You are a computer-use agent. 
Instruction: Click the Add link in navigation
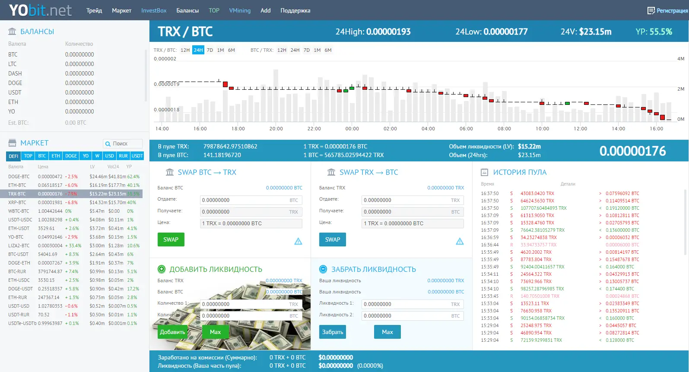coord(266,10)
